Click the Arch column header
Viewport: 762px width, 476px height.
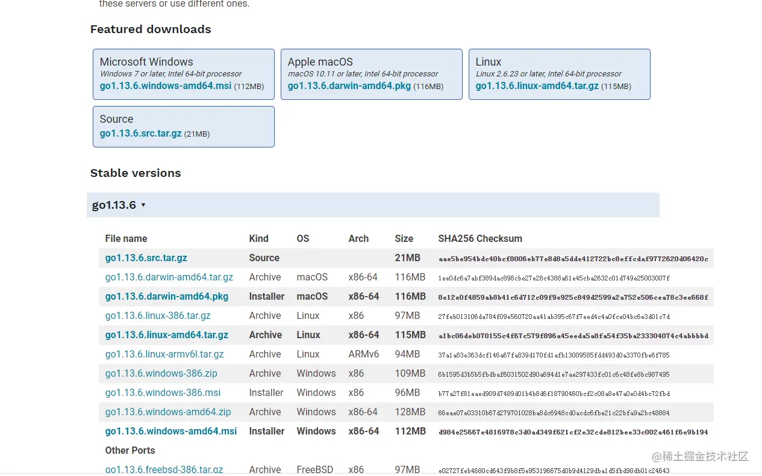click(358, 238)
